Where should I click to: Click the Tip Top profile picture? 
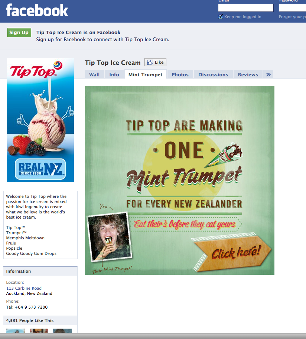coord(40,120)
